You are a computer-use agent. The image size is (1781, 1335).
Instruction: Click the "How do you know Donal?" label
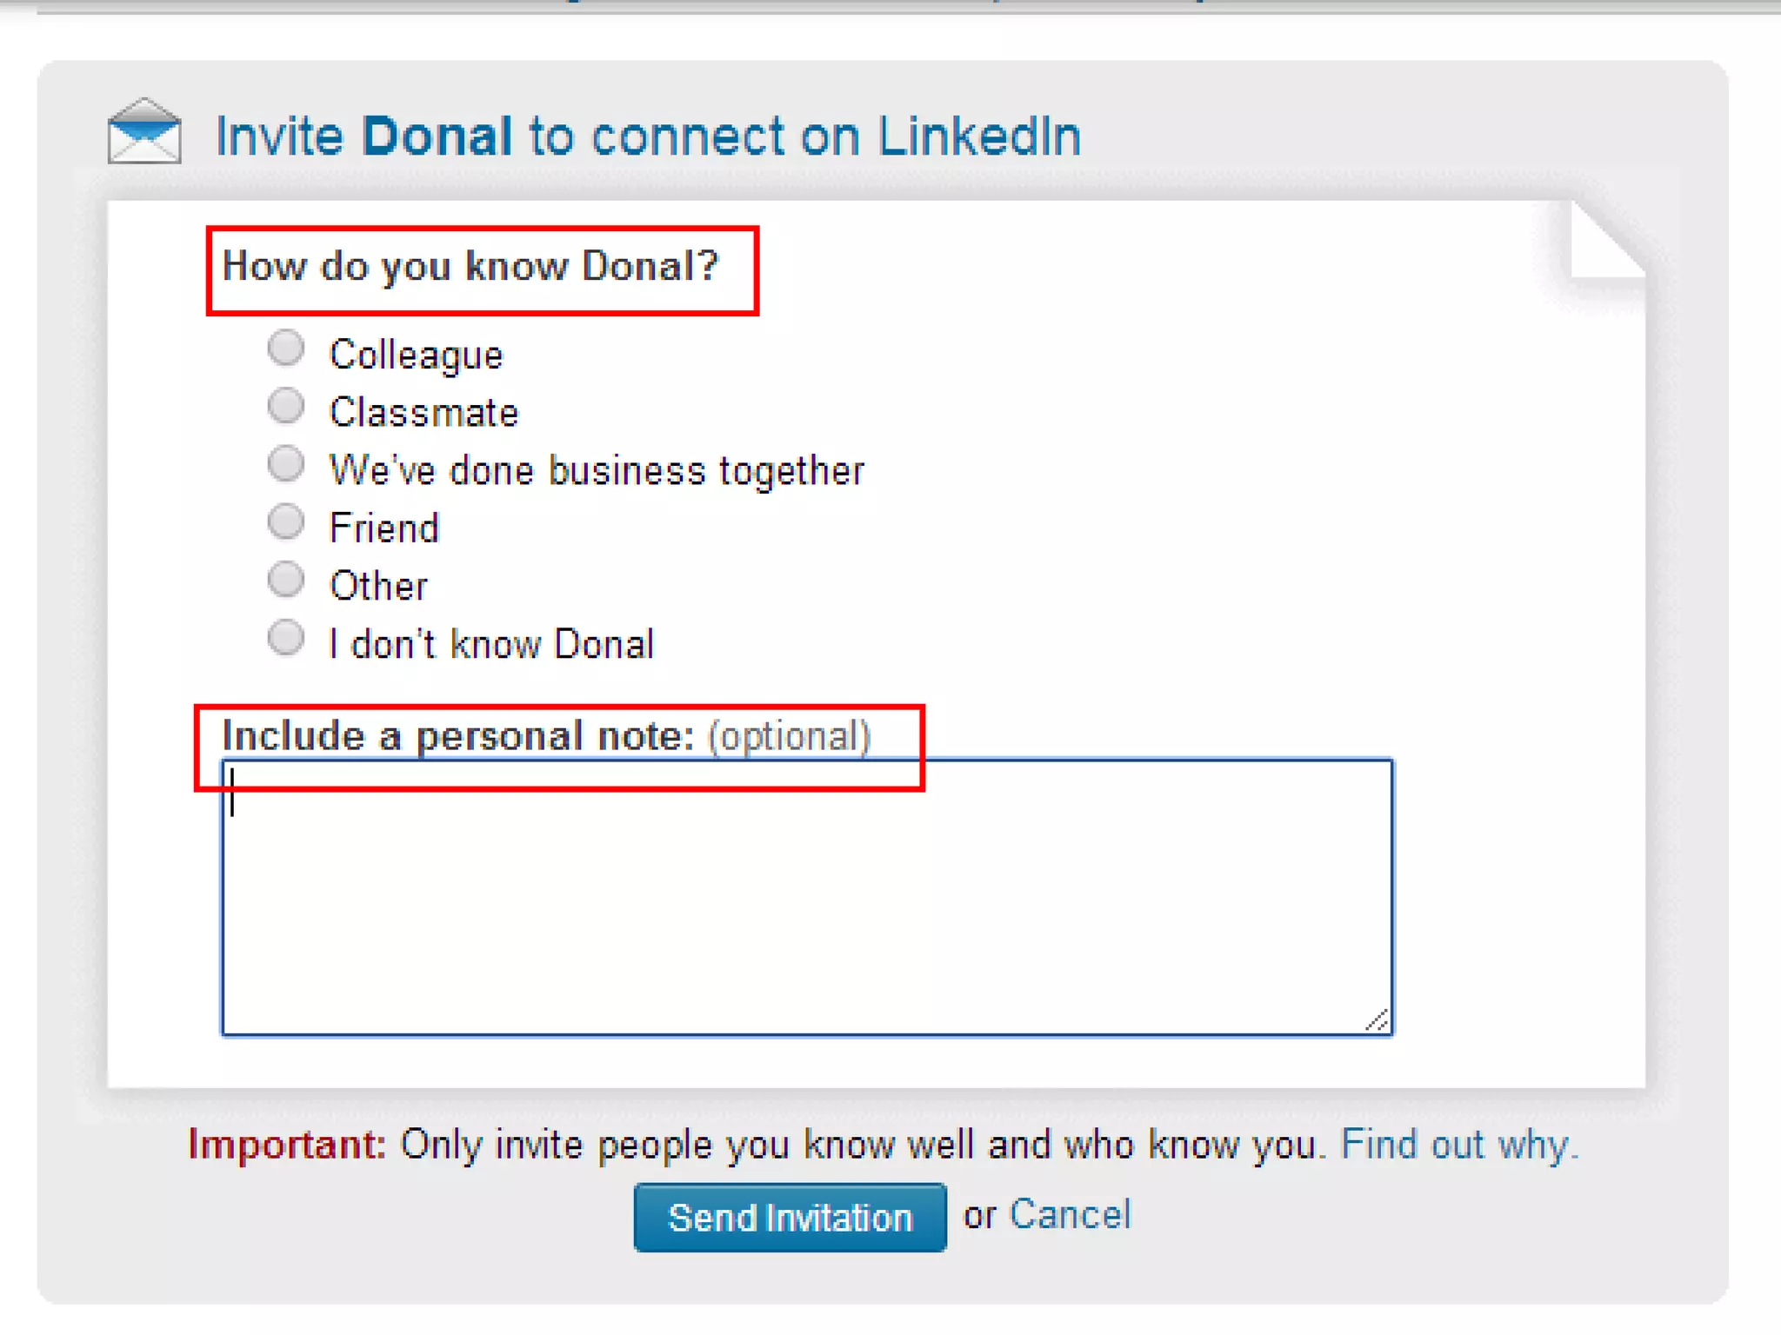click(x=470, y=266)
